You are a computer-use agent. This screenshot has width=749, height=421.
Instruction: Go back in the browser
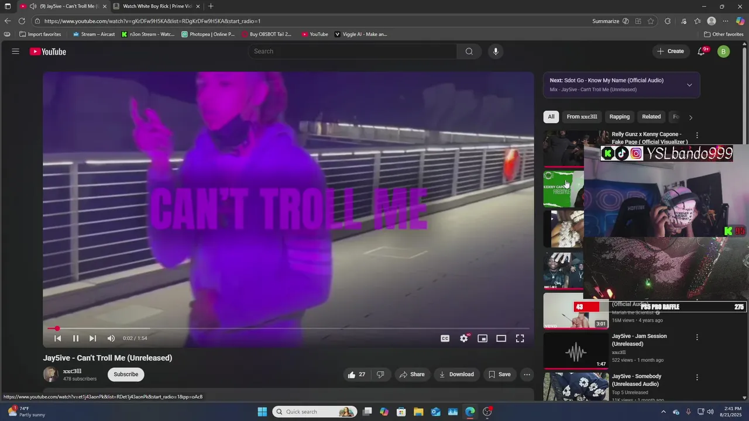(8, 21)
